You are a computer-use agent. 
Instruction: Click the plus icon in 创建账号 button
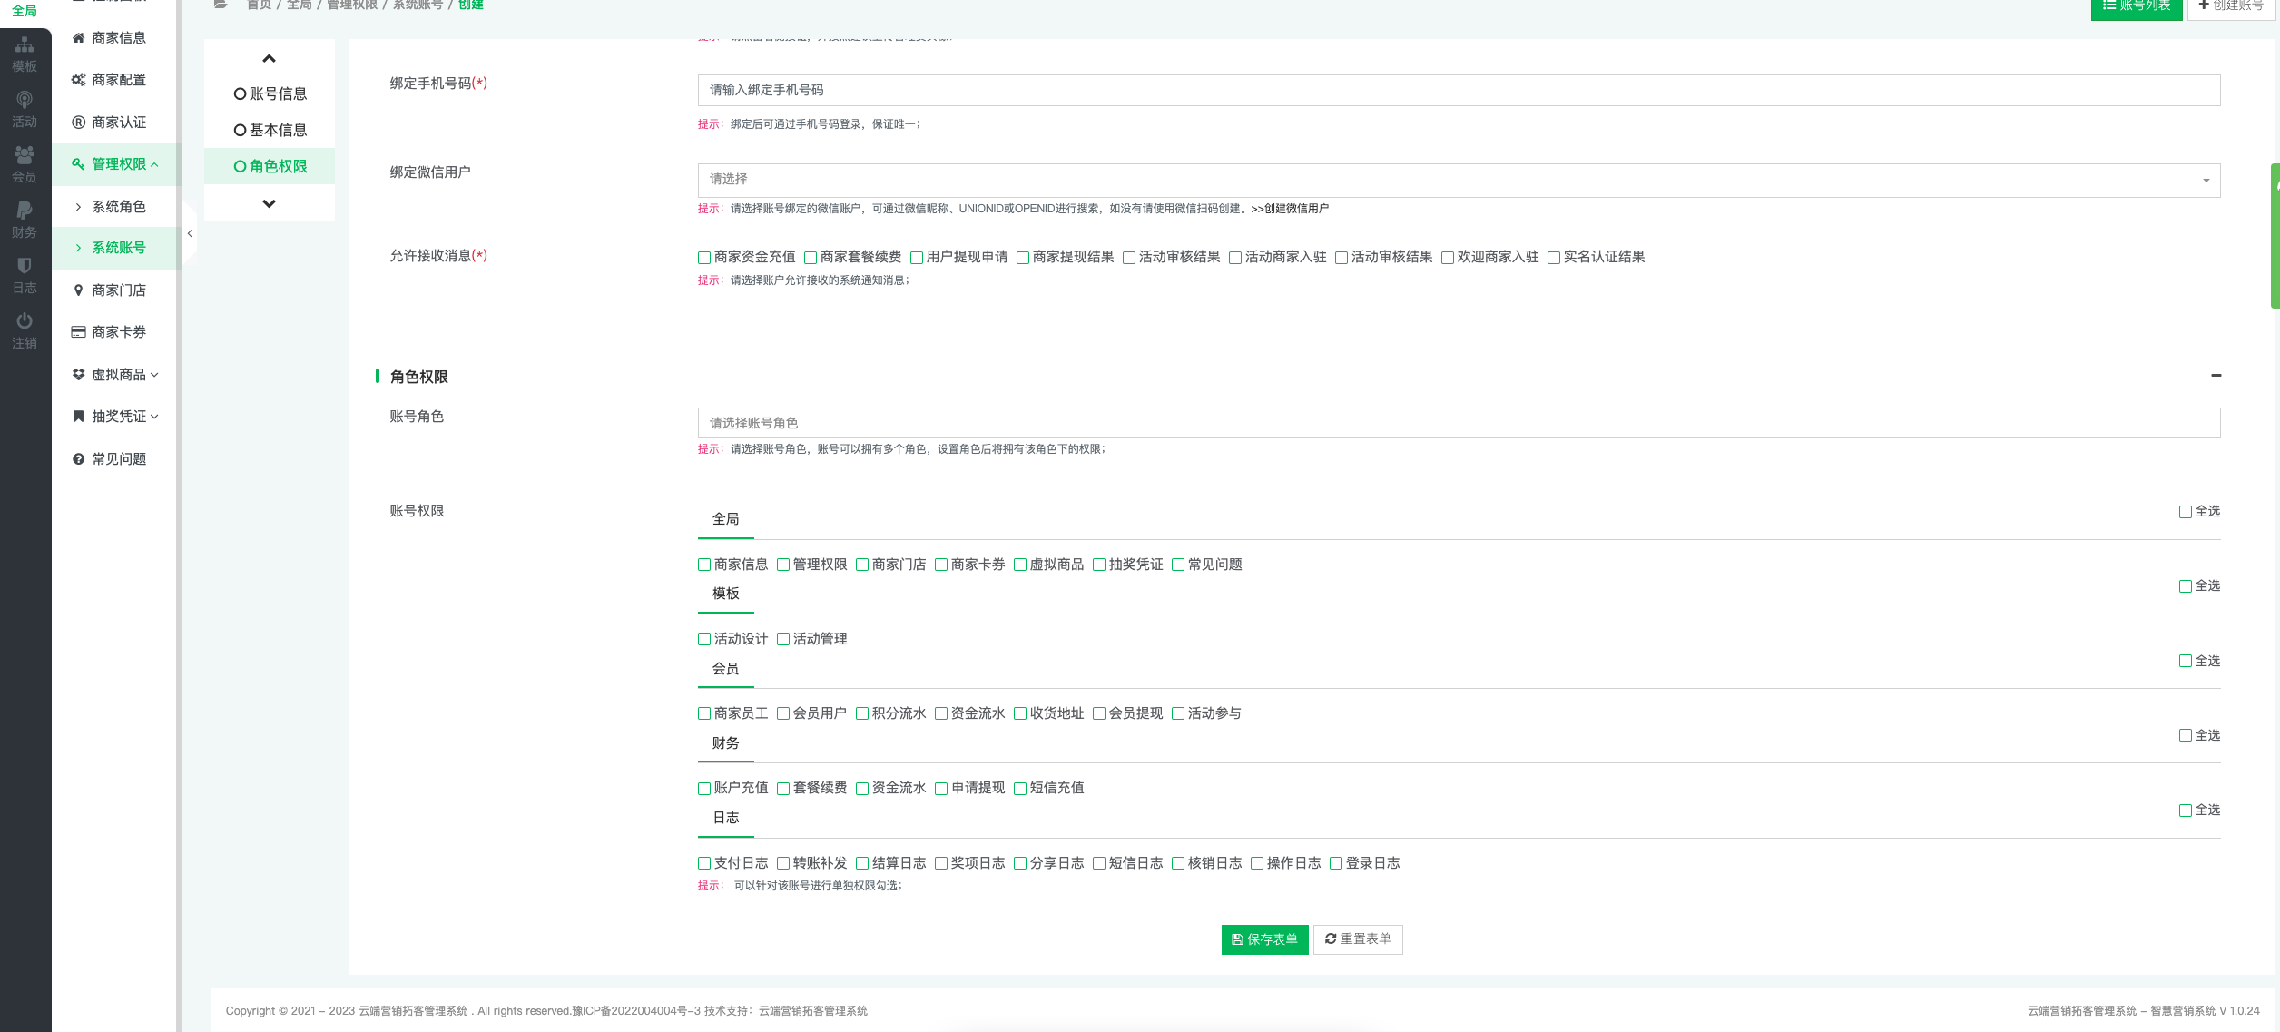2204,5
